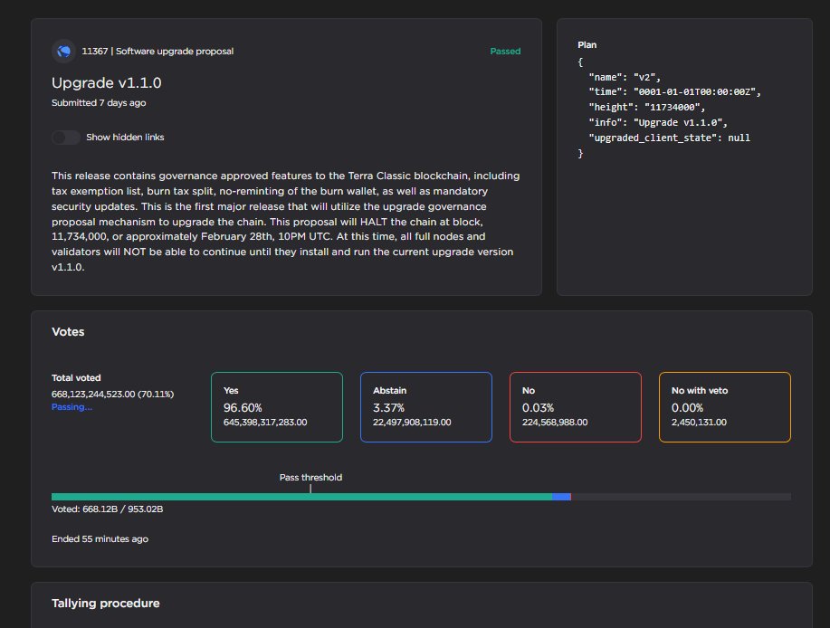Click the Tallying procedure heading

106,604
